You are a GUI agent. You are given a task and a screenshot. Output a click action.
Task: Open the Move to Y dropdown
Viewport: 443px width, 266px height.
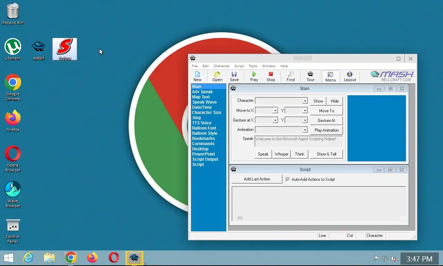point(305,110)
